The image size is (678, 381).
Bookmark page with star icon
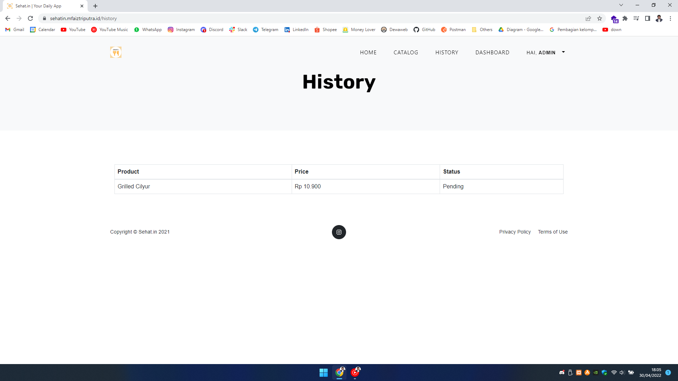pyautogui.click(x=600, y=18)
